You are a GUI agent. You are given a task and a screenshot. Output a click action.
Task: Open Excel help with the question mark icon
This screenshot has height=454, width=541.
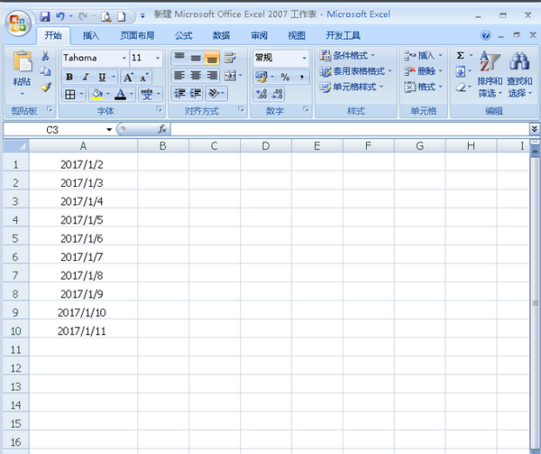(485, 35)
